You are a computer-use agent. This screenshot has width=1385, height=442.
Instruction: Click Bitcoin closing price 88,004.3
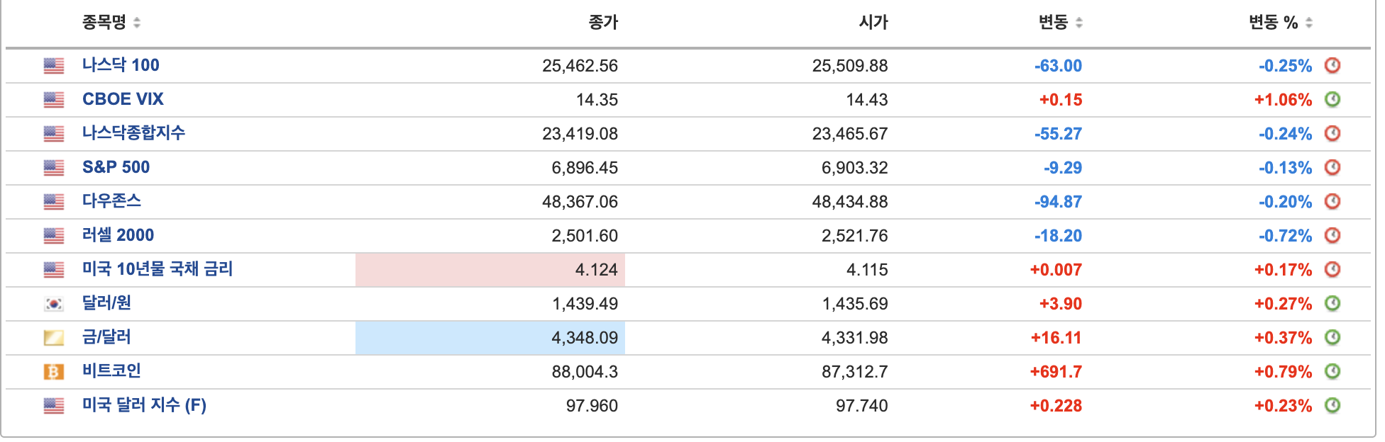click(x=585, y=372)
